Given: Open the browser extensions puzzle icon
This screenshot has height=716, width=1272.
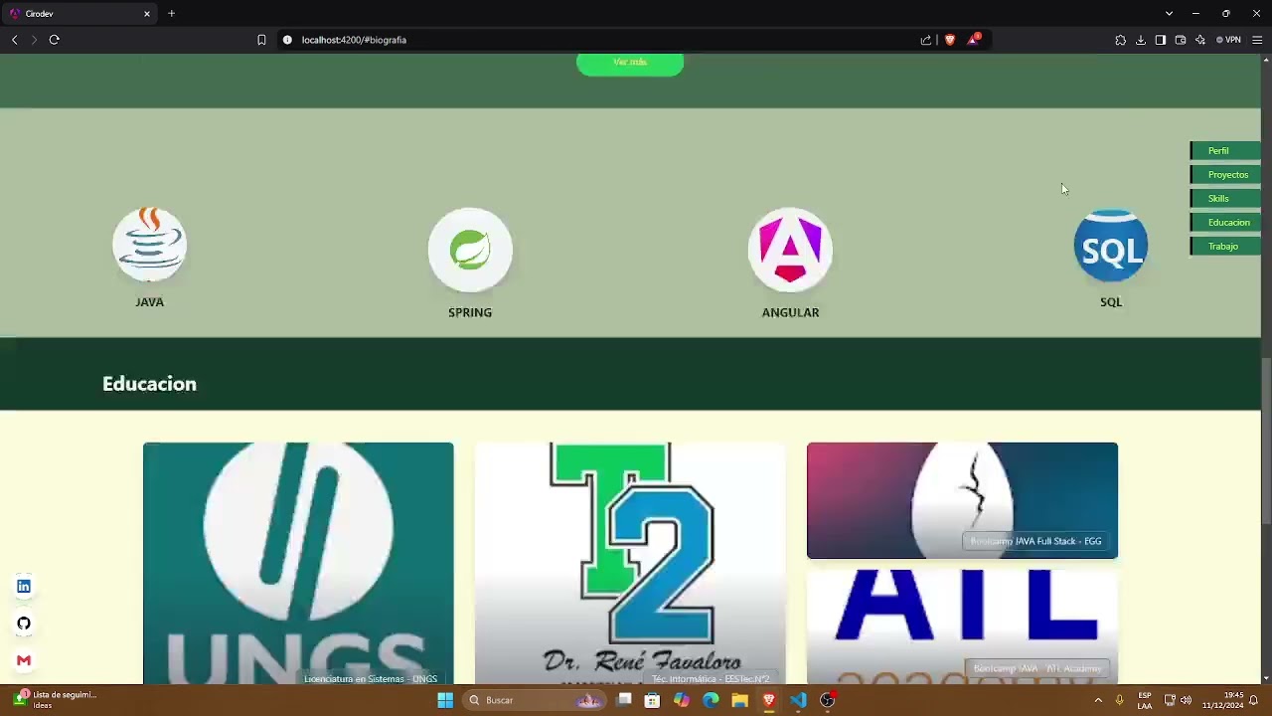Looking at the screenshot, I should [1120, 40].
